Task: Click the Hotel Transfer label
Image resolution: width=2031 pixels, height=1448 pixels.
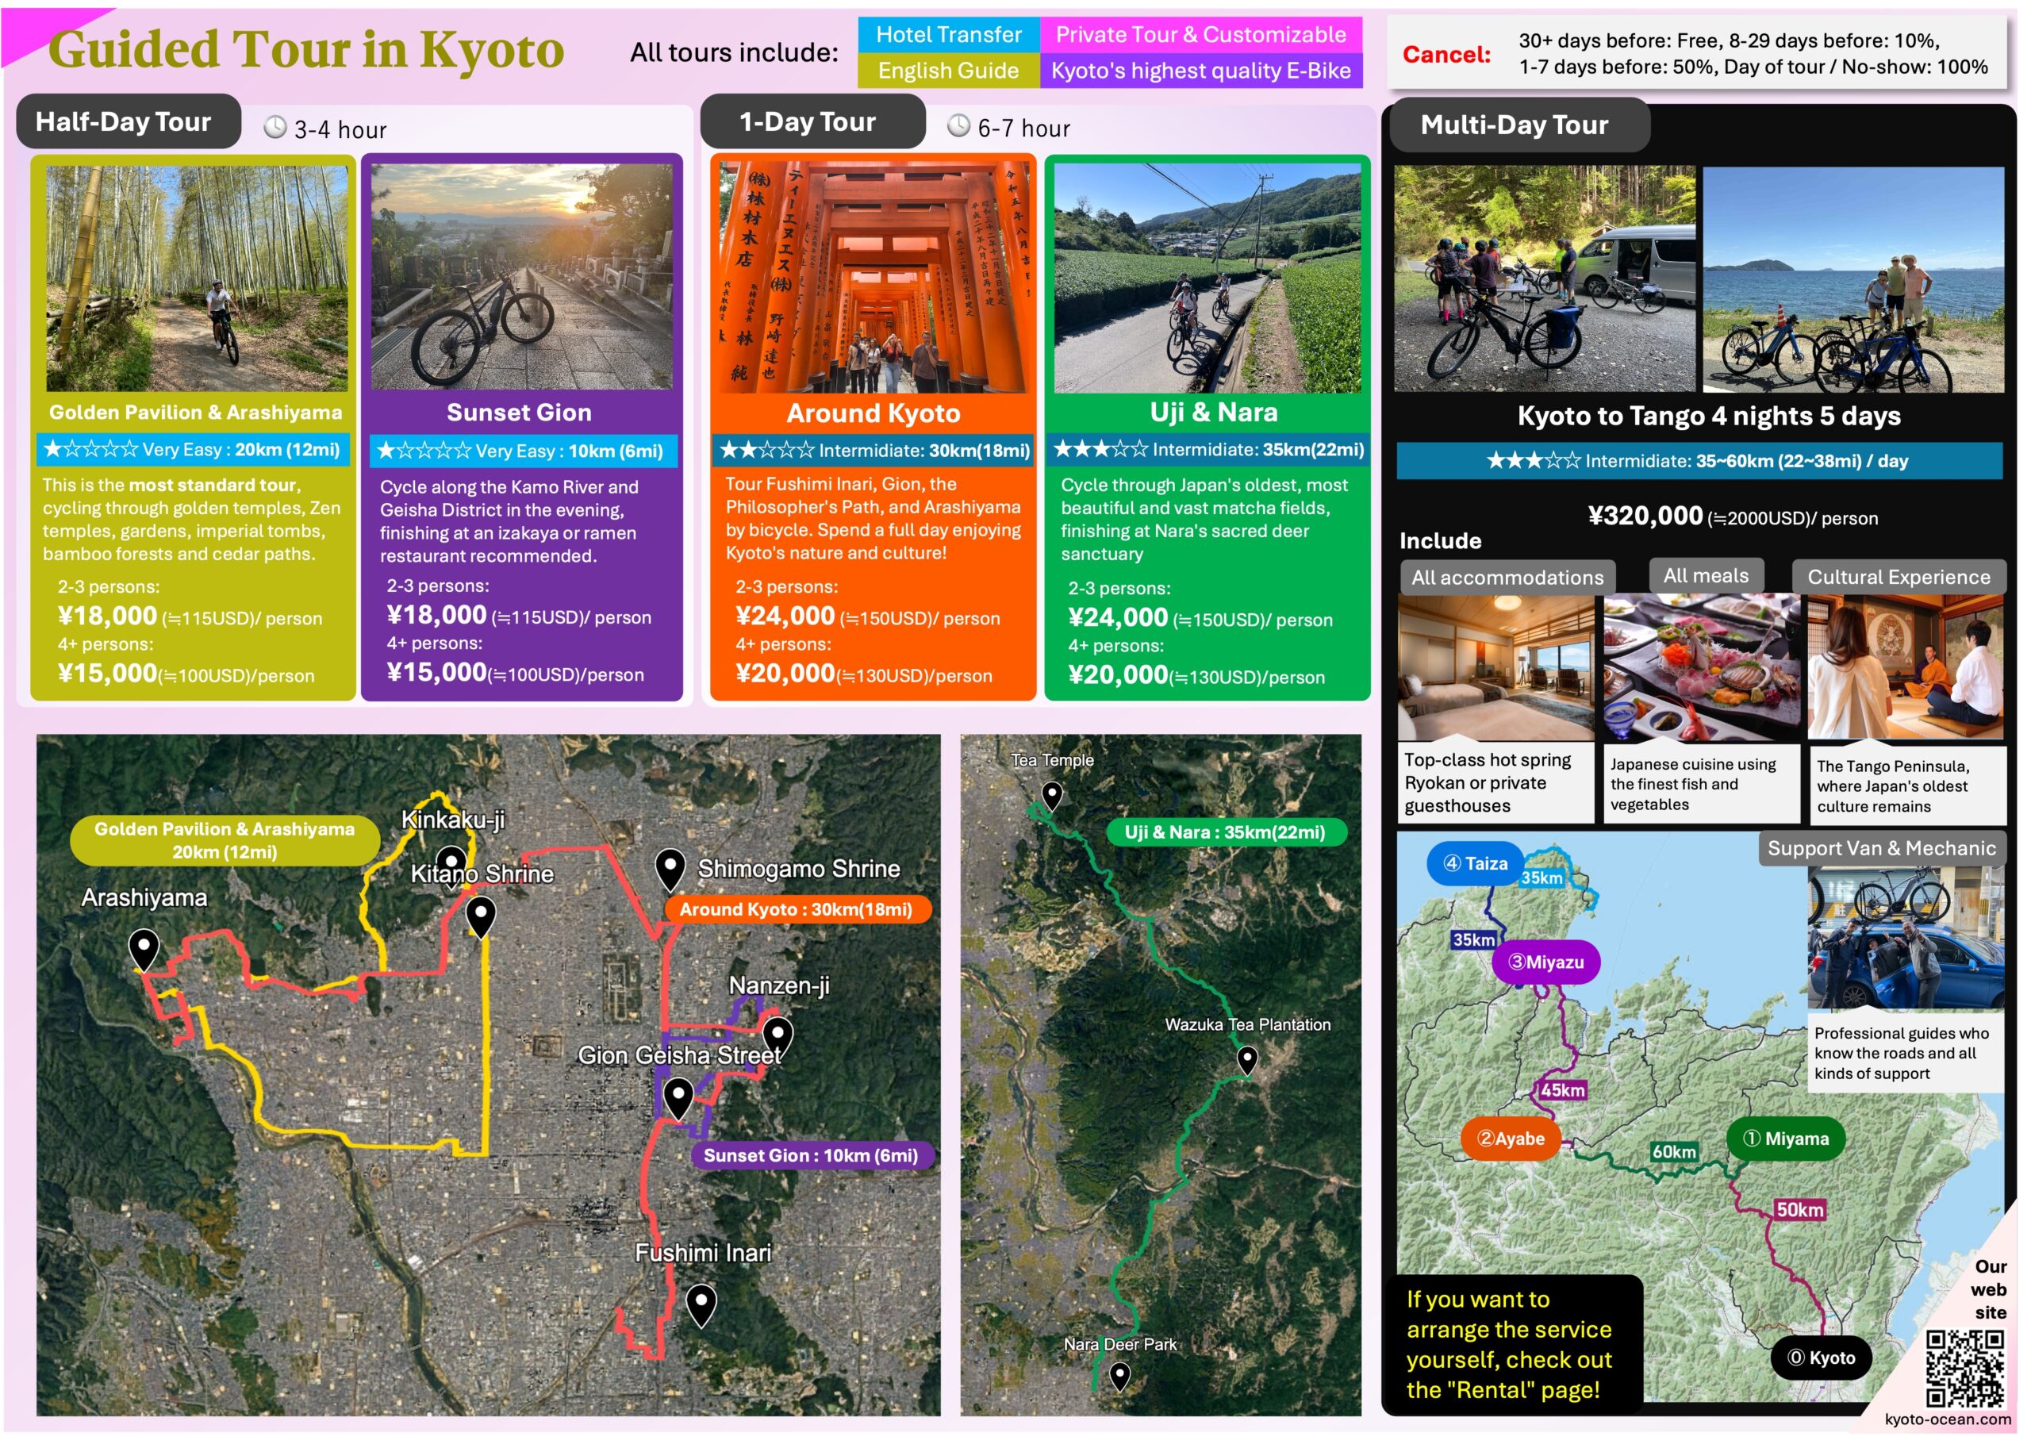Action: (x=948, y=35)
